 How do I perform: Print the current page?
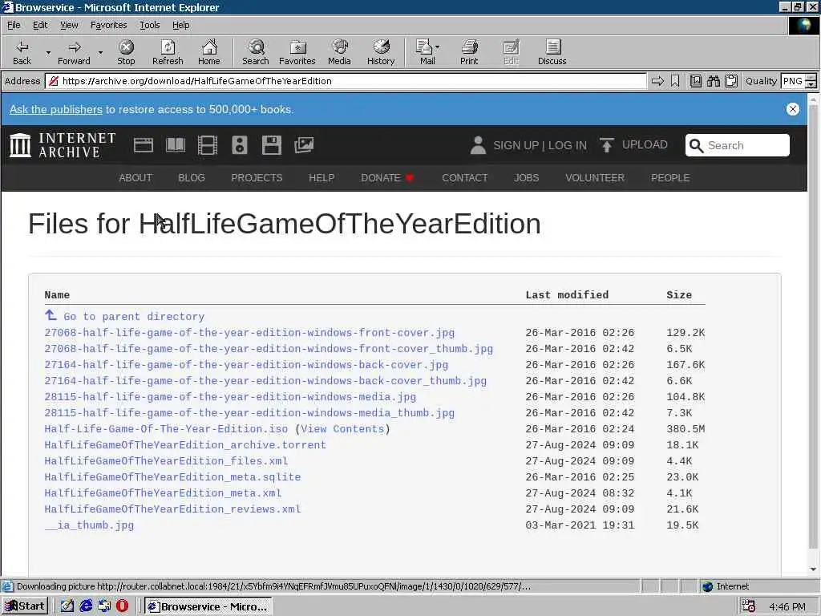[x=469, y=52]
